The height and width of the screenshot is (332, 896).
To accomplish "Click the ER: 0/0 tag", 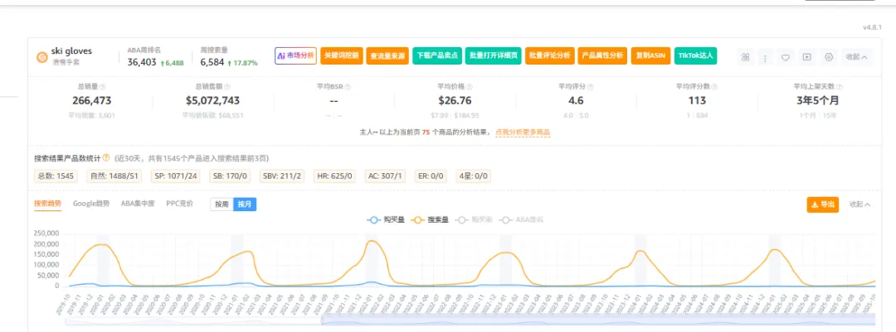I will click(431, 176).
